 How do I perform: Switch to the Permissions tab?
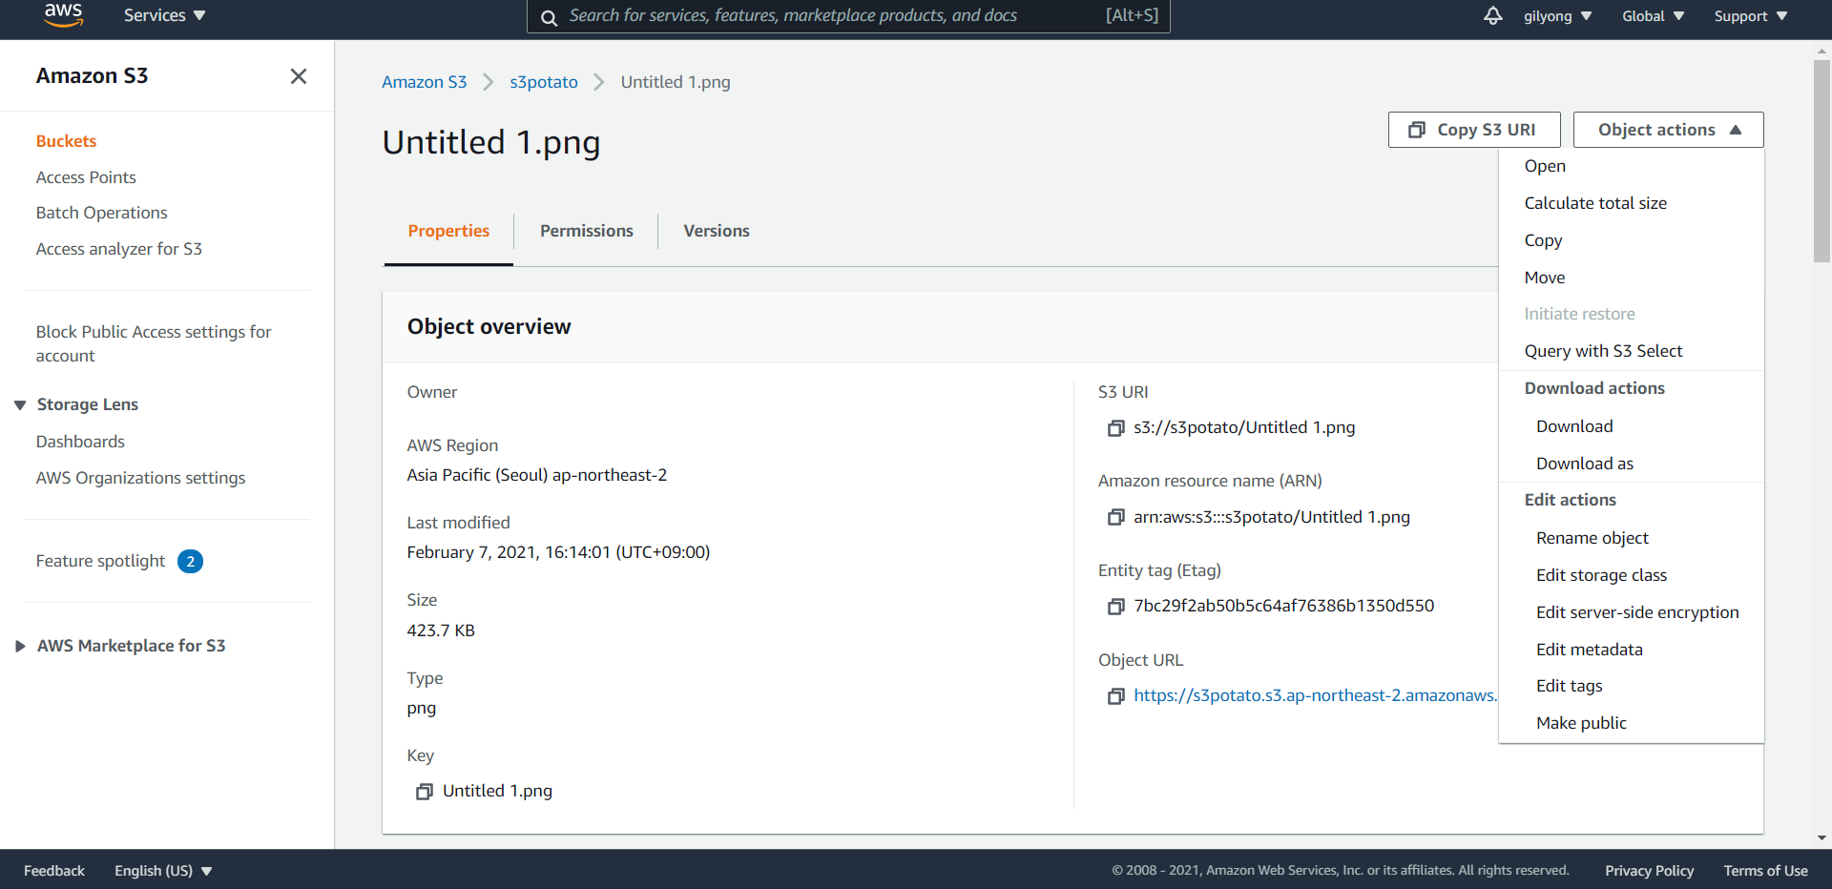pyautogui.click(x=586, y=231)
